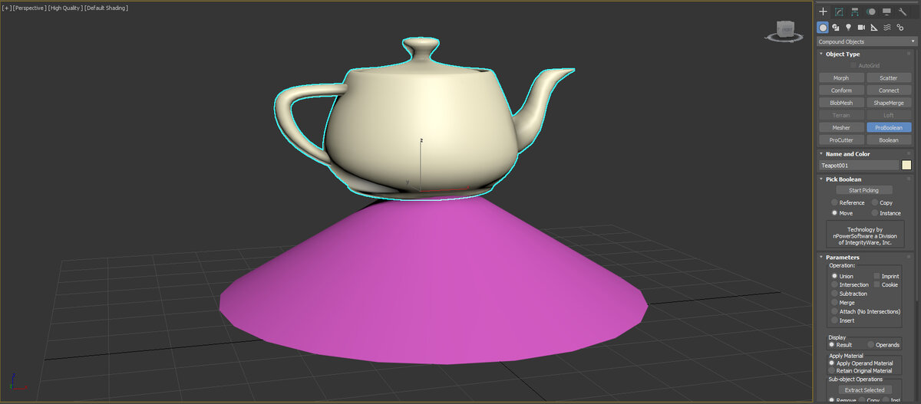
Task: Open the Display panel icon
Action: pos(886,11)
